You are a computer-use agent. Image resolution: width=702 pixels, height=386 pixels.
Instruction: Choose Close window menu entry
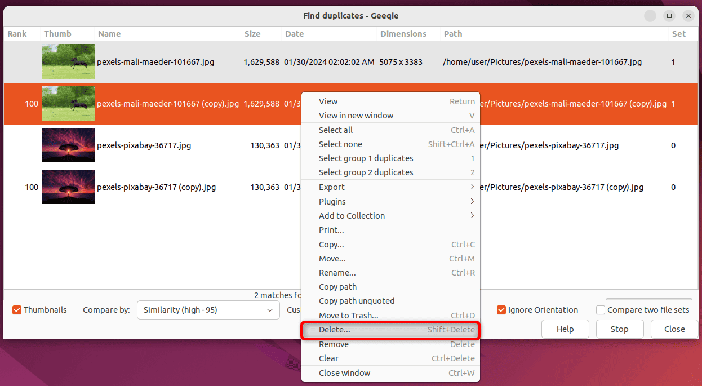pyautogui.click(x=390, y=373)
